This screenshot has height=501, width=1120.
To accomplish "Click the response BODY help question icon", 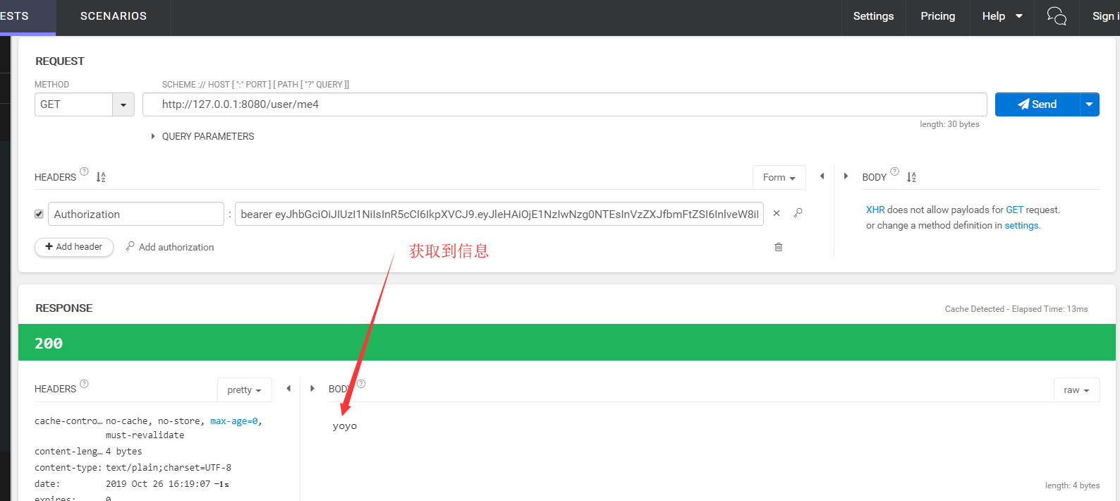I will (x=361, y=384).
